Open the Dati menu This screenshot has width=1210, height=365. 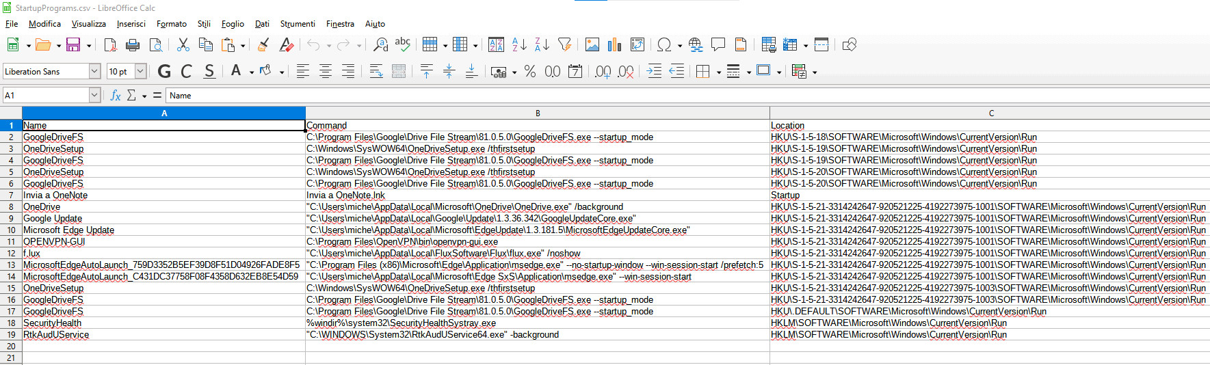click(x=262, y=24)
